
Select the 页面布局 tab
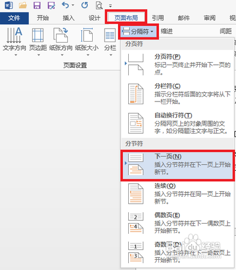pos(126,18)
